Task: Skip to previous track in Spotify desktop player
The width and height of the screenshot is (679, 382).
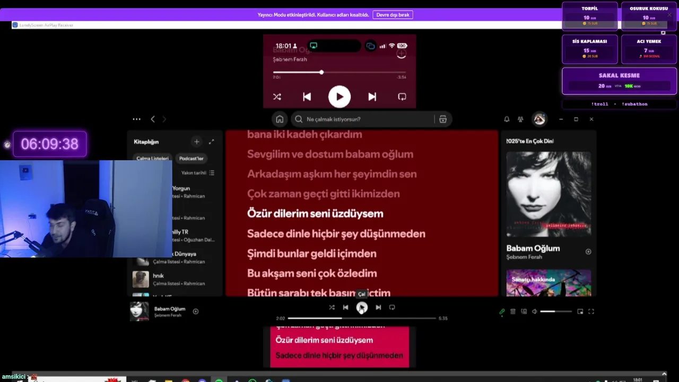Action: click(x=345, y=307)
